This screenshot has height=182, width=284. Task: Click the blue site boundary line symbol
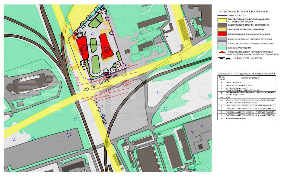click(222, 16)
